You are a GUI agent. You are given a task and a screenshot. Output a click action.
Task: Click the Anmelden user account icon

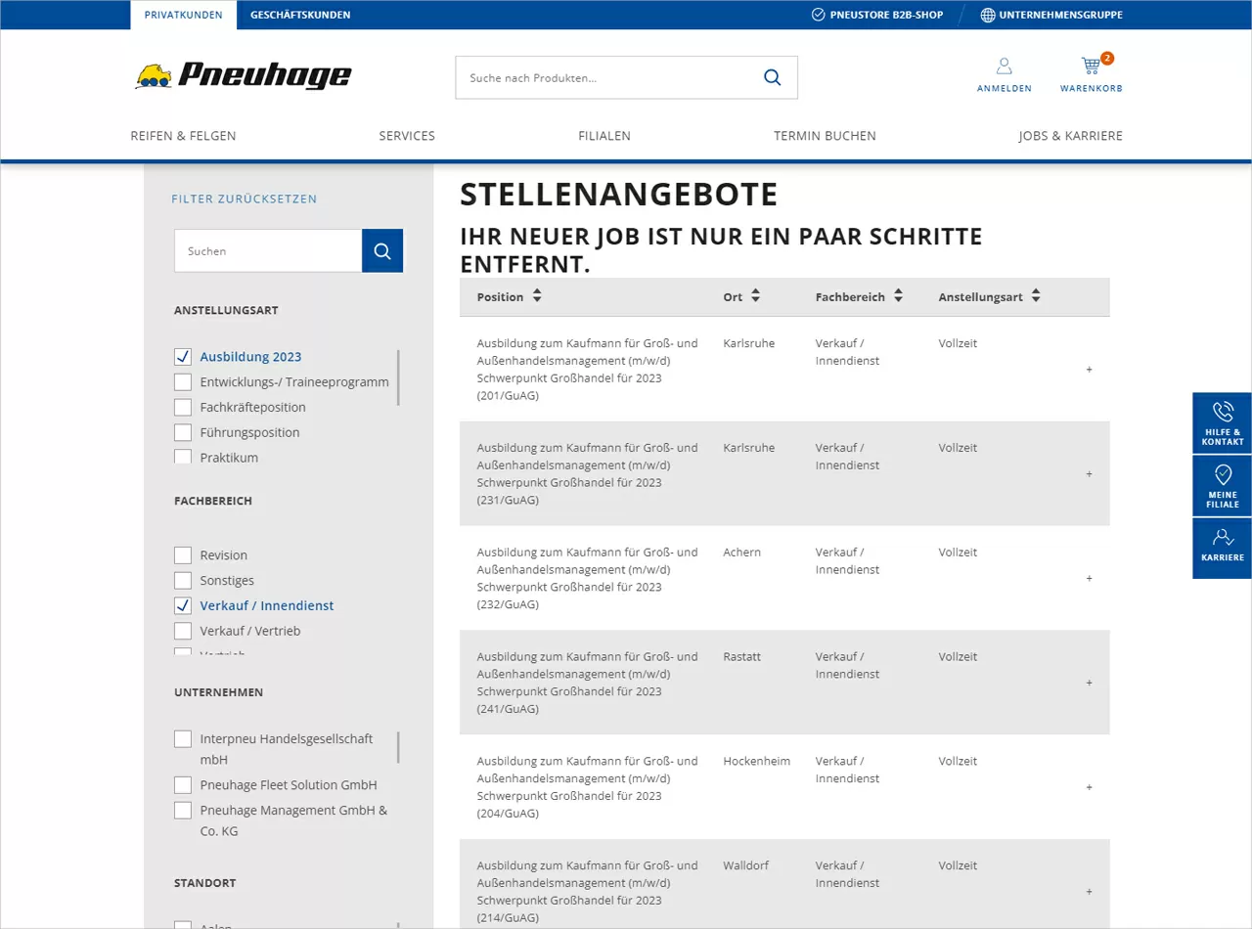click(x=1004, y=71)
